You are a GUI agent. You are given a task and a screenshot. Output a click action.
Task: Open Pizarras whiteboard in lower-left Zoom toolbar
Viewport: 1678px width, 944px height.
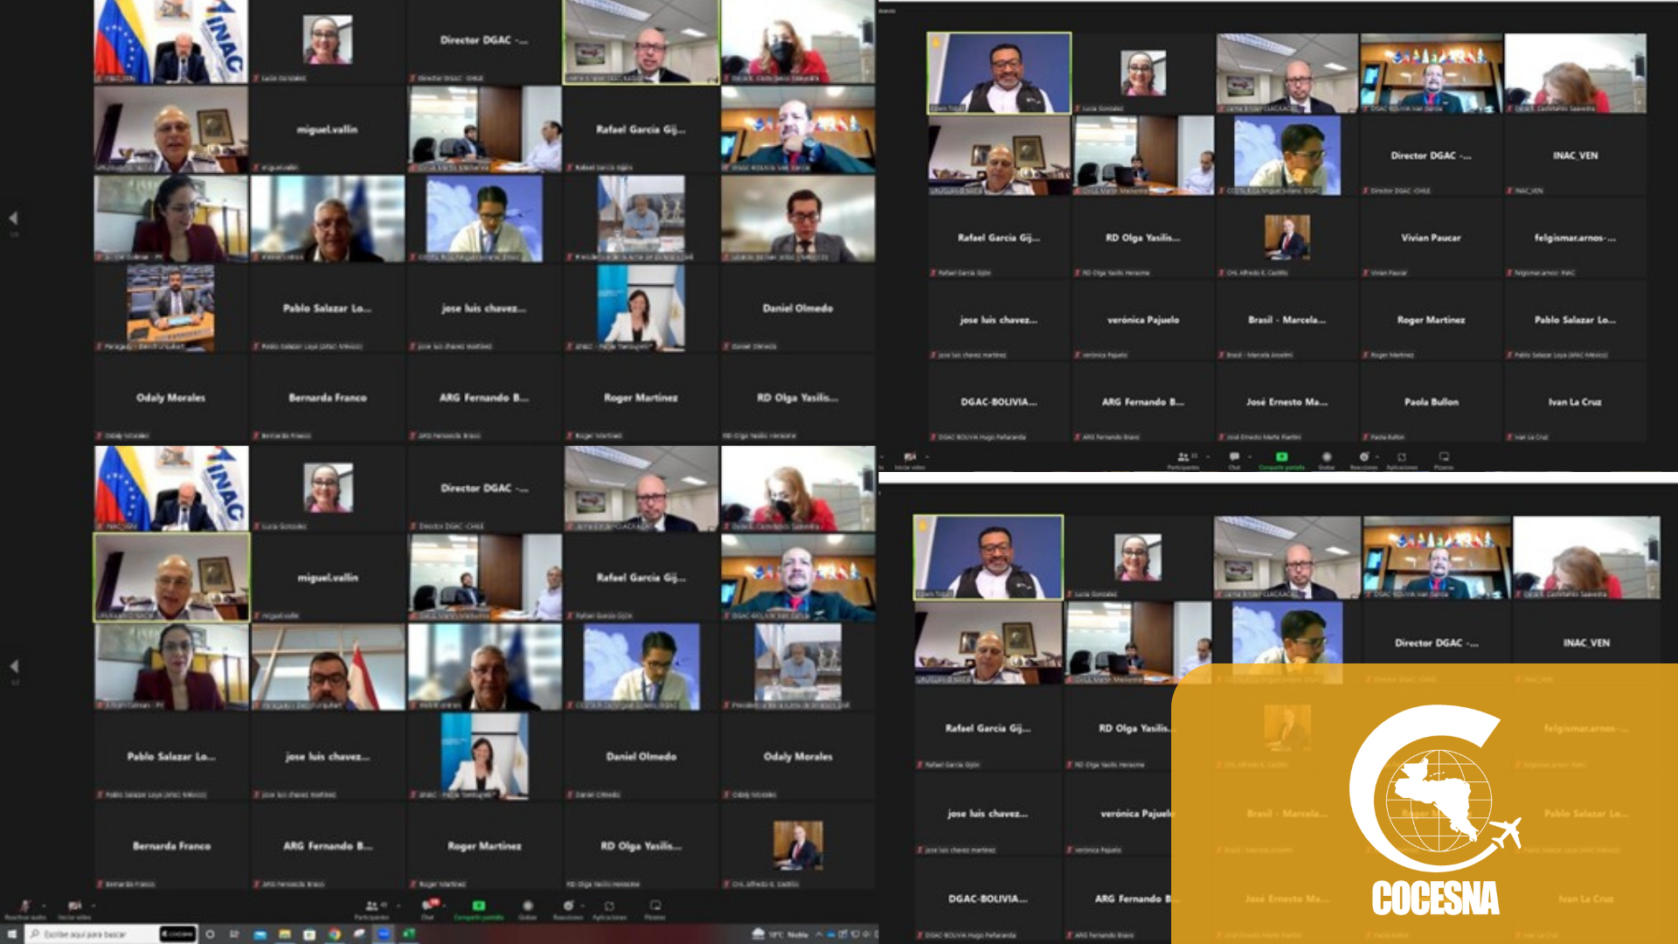pos(655,906)
